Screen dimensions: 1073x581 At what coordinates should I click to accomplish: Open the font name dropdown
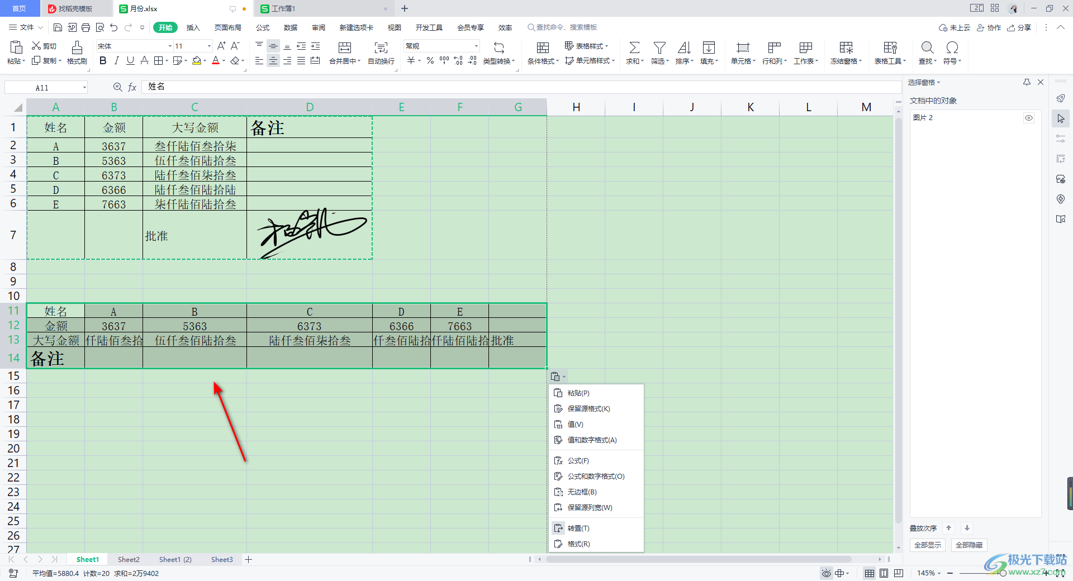170,46
